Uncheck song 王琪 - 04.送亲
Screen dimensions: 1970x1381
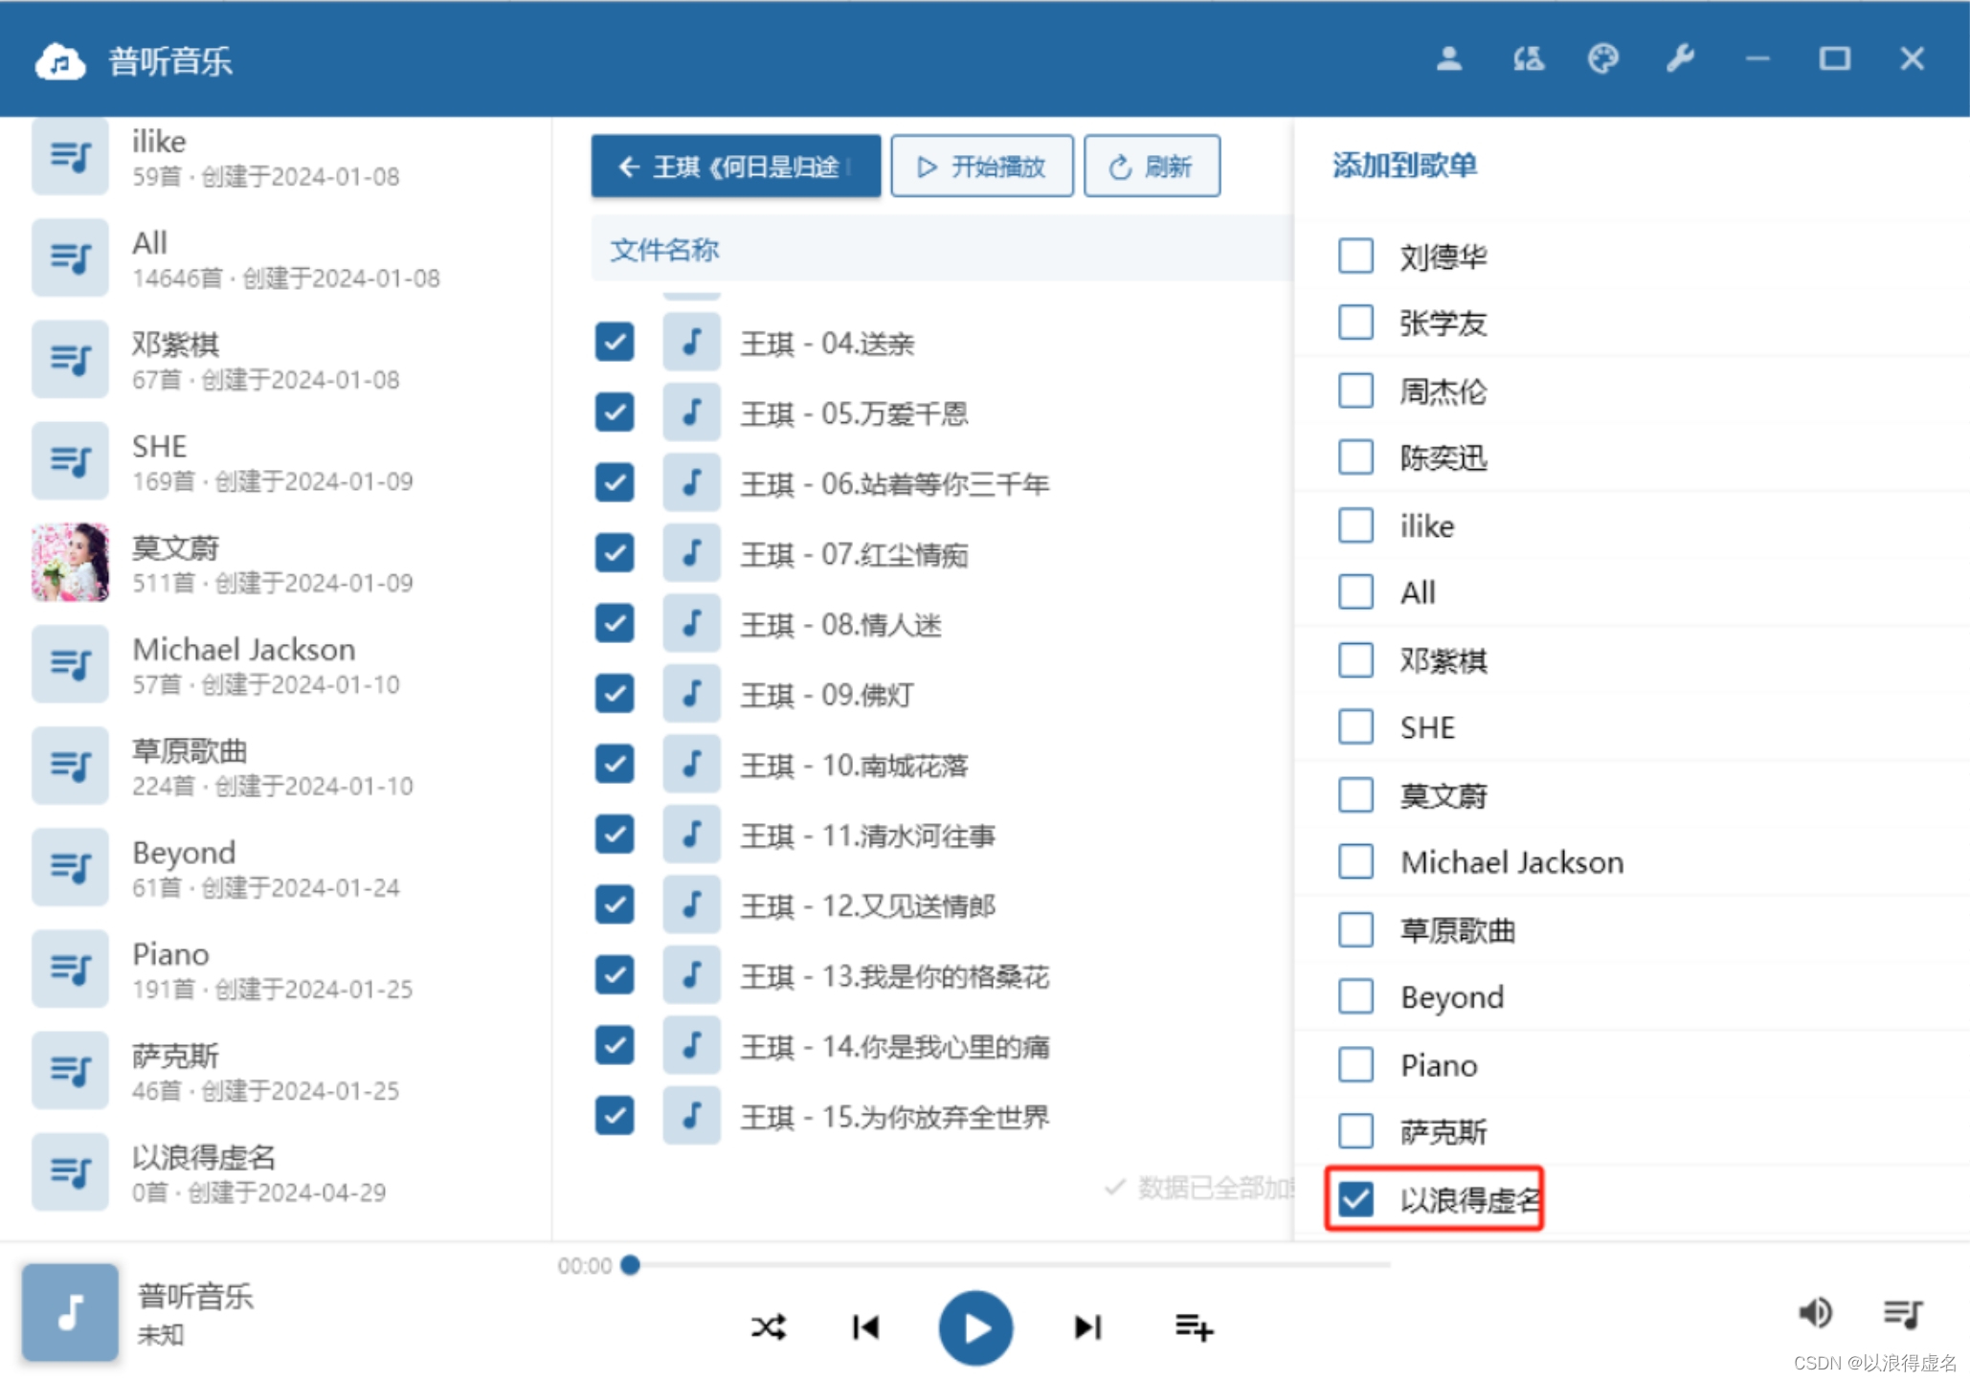(615, 342)
